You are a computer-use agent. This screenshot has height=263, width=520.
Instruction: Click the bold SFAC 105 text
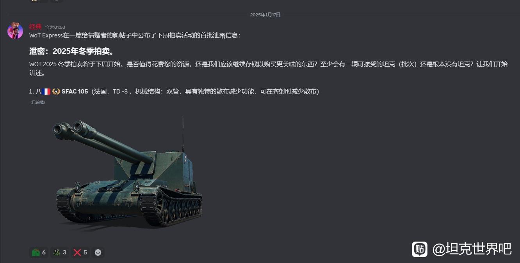click(75, 92)
